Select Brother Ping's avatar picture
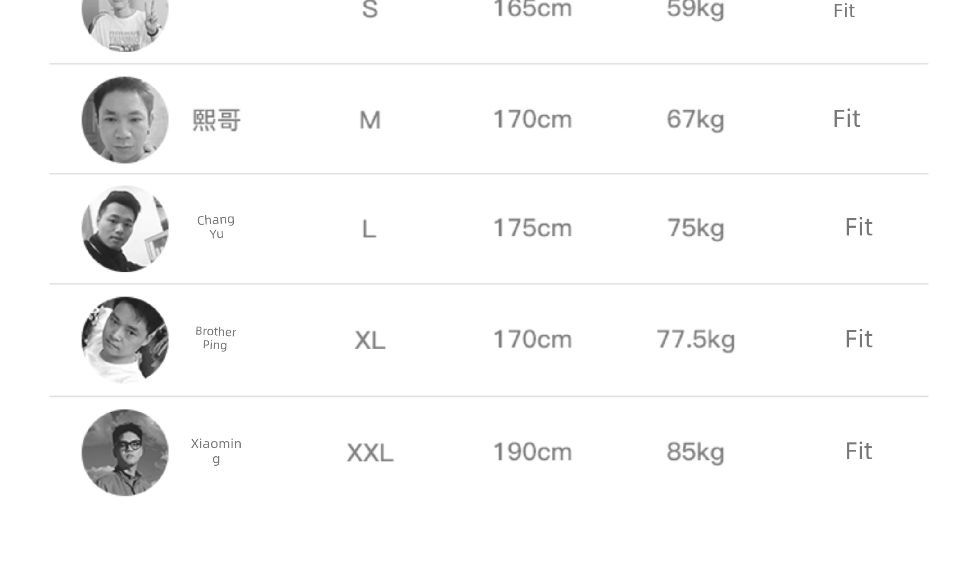 click(125, 340)
